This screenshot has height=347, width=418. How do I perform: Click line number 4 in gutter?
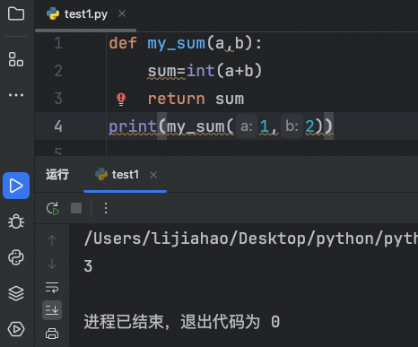pos(58,126)
